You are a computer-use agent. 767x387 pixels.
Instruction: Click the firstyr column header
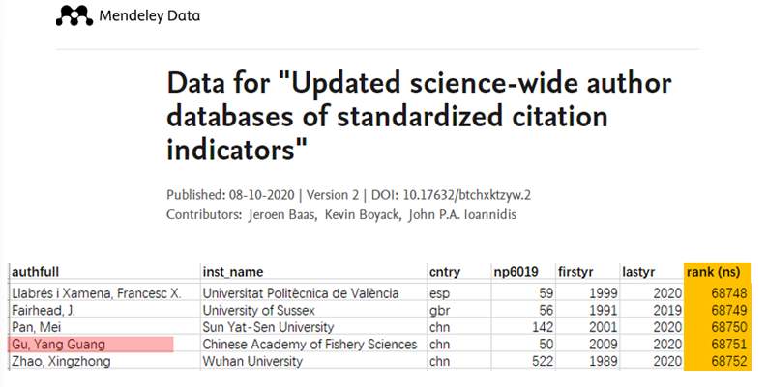point(575,272)
